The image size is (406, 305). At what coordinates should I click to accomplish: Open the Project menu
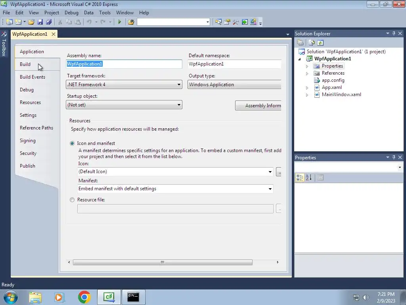[52, 13]
